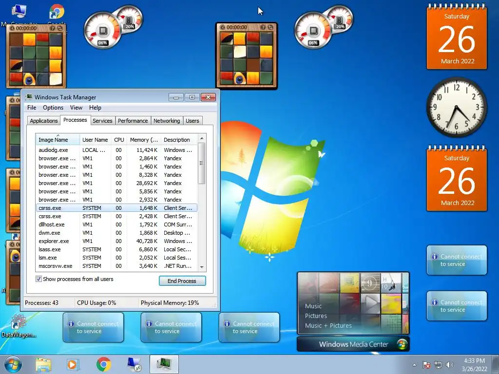This screenshot has width=499, height=374.
Task: Launch Windows Media Player from the taskbar
Action: 73,365
